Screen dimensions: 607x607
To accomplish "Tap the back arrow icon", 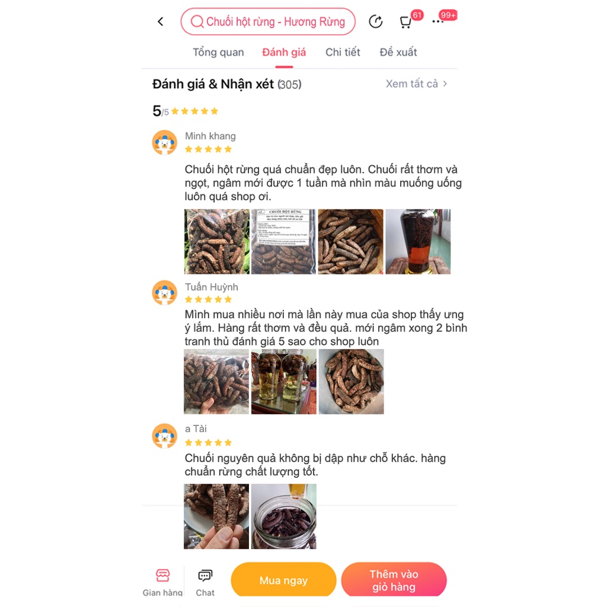I will (160, 21).
